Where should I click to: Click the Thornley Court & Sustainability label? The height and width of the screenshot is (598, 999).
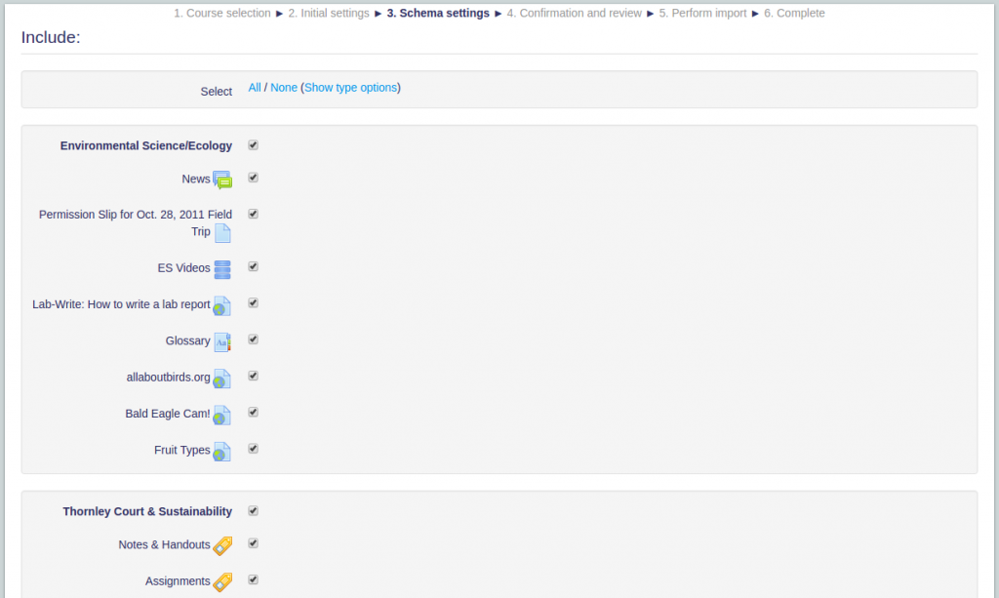pyautogui.click(x=147, y=511)
